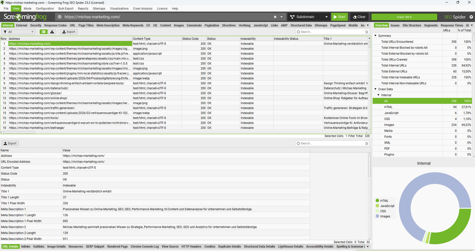The width and height of the screenshot is (475, 251).
Task: Switch to the Issues tab
Action: 395,25
